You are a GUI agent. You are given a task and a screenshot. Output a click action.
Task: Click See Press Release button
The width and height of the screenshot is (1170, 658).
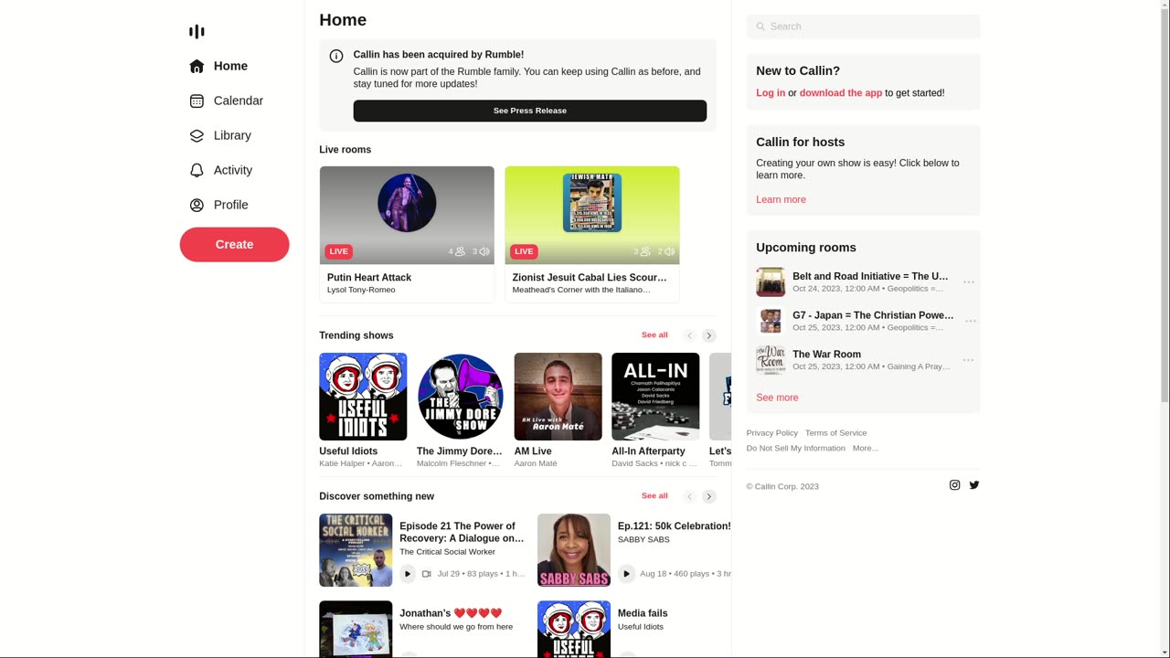point(530,111)
